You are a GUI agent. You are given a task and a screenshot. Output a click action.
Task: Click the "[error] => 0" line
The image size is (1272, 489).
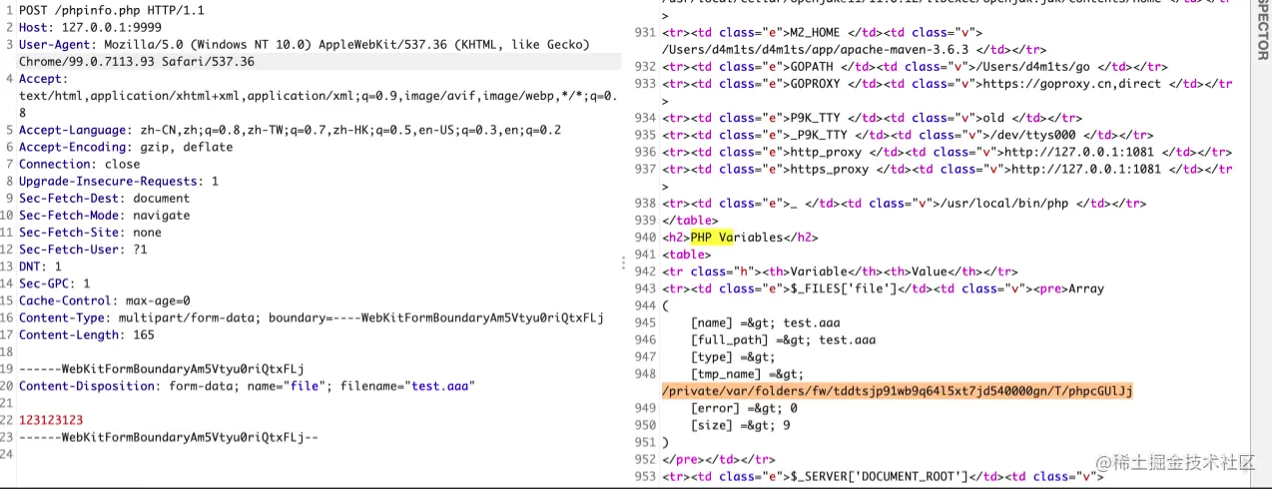[x=743, y=408]
